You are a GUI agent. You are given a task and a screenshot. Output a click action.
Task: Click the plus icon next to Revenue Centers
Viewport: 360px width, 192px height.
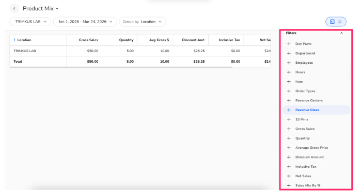click(x=289, y=100)
